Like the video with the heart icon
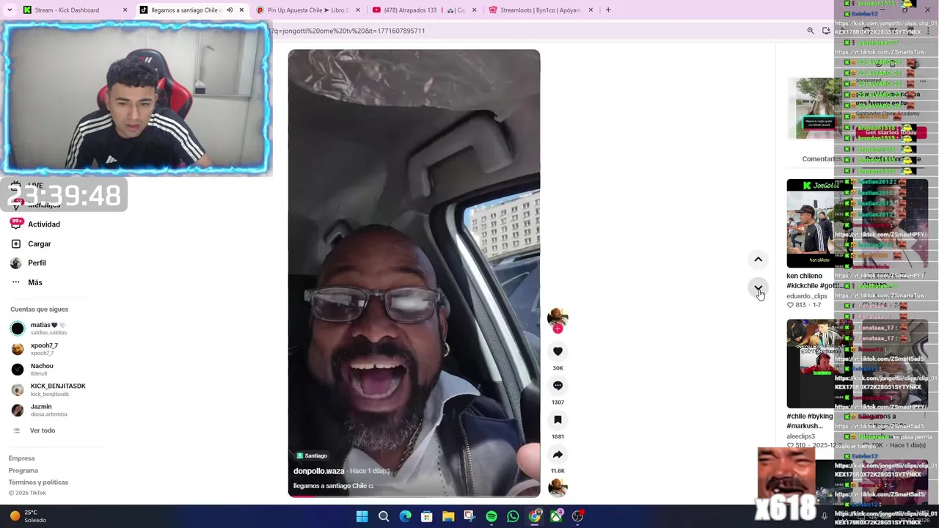 558,351
